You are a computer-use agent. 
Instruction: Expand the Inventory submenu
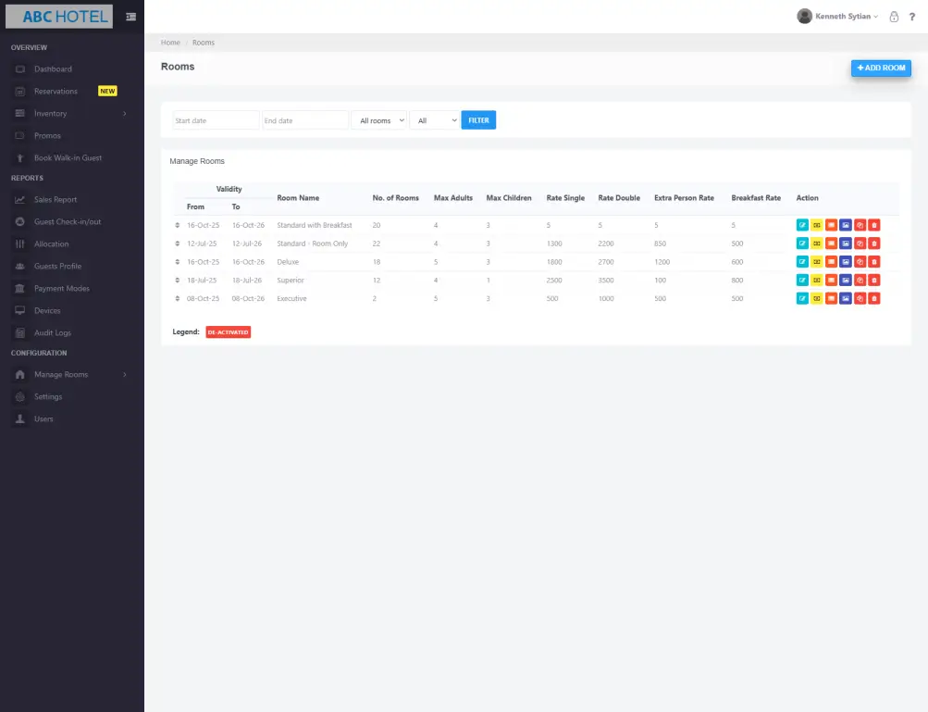[x=124, y=114]
